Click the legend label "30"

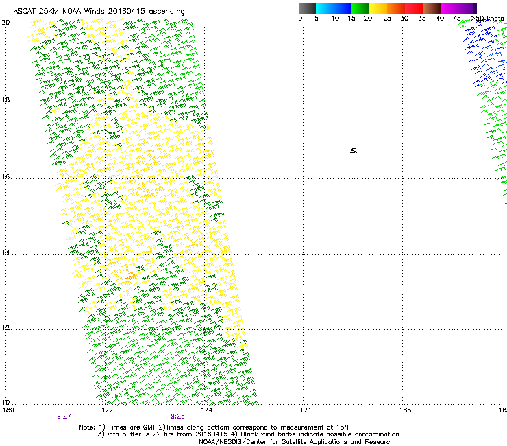404,19
